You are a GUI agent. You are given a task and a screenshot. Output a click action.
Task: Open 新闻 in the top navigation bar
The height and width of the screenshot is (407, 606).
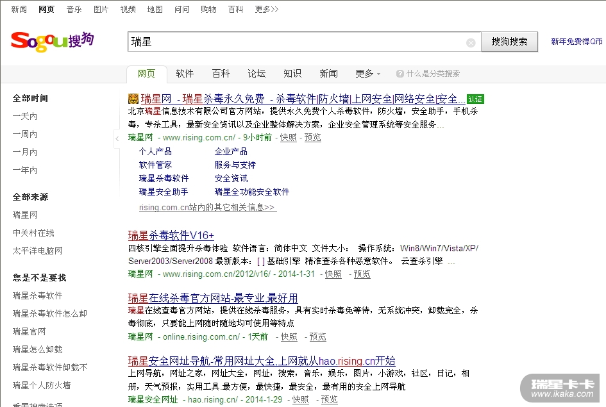pos(19,9)
